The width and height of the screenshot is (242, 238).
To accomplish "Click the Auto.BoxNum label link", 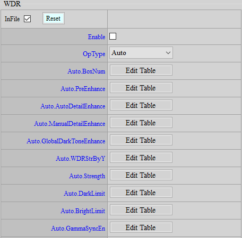I will tap(87, 71).
